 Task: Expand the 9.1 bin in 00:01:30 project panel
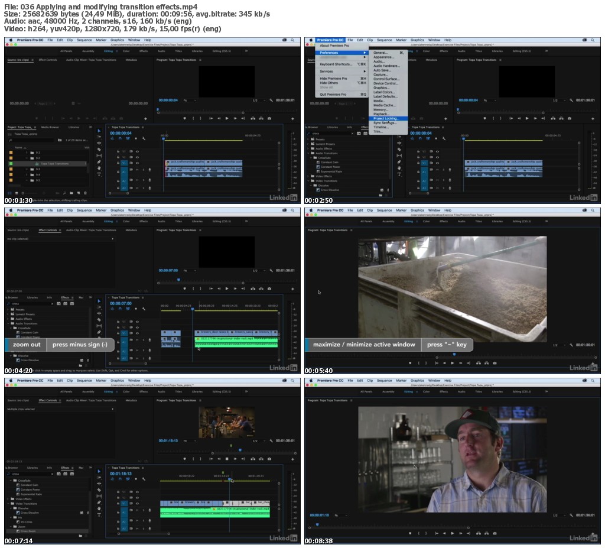[x=27, y=153]
